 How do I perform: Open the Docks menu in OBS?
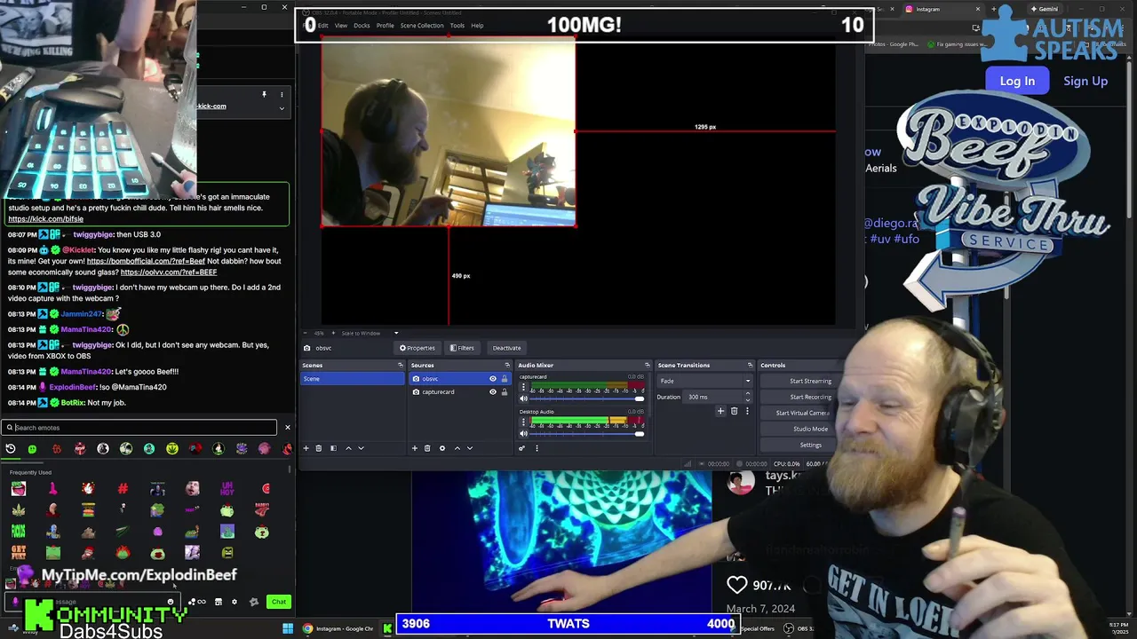coord(362,25)
